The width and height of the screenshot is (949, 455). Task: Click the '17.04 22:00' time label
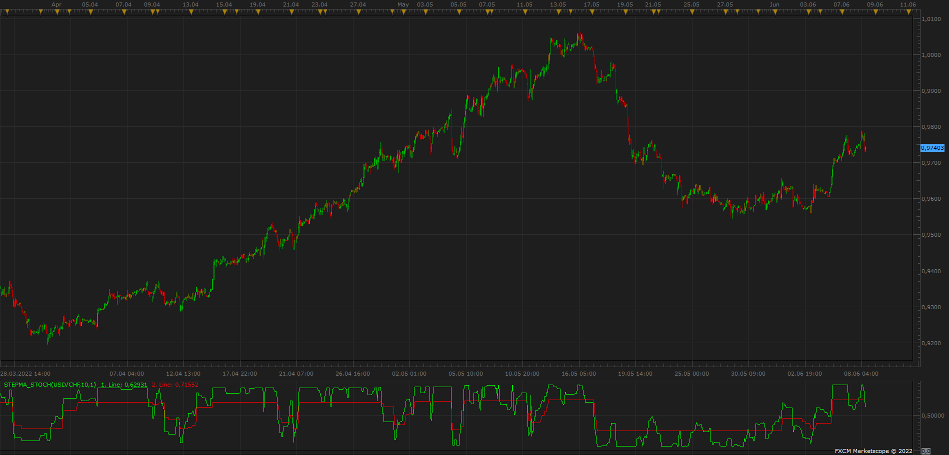240,374
